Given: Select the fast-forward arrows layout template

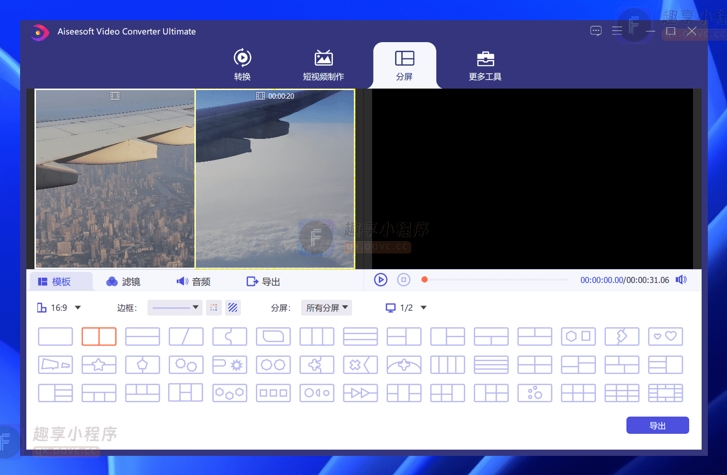Looking at the screenshot, I should [x=361, y=393].
